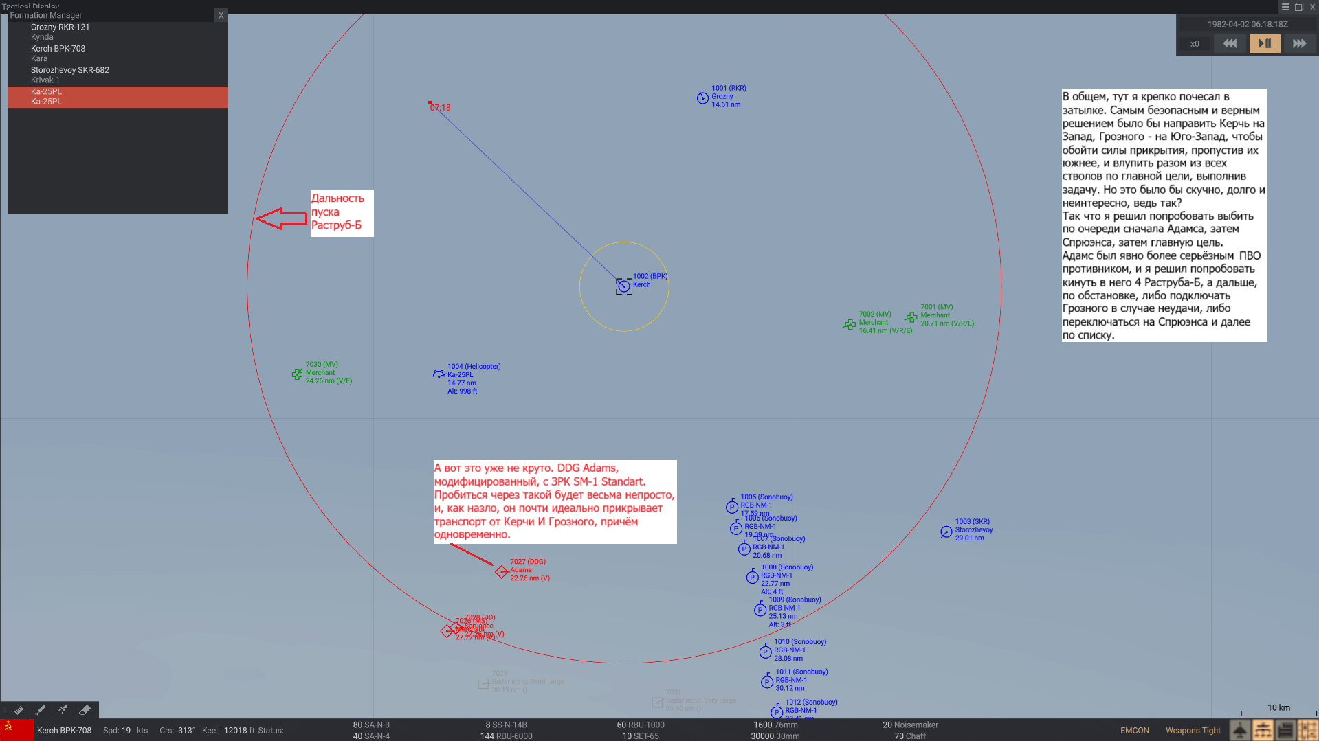
Task: Click the RBU-1000 weapon count
Action: click(x=641, y=725)
